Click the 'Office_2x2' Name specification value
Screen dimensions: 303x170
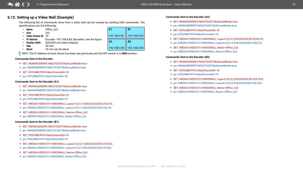point(52,30)
